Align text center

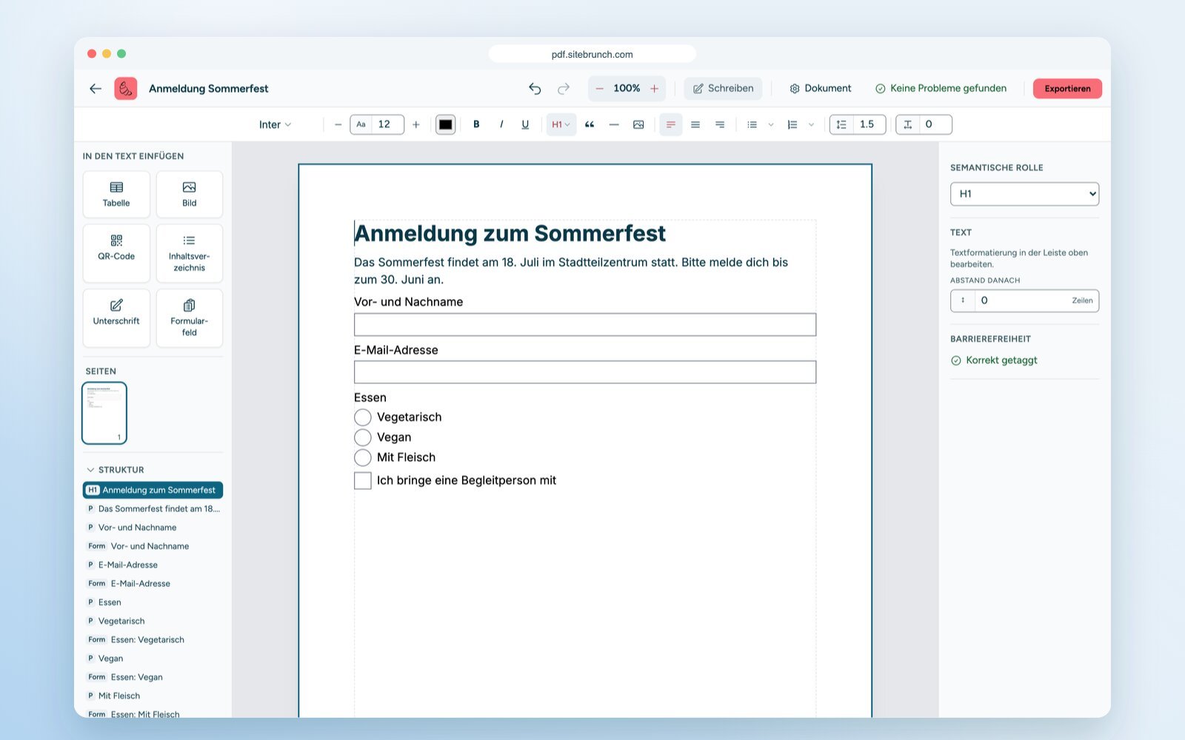pos(695,124)
